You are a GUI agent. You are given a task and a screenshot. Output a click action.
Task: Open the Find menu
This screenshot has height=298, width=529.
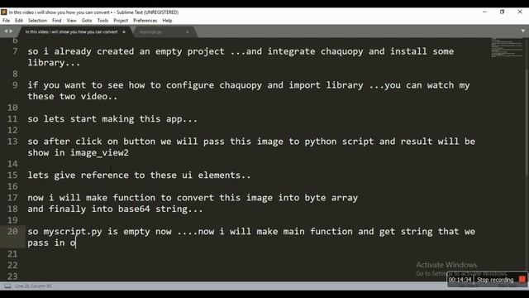(x=57, y=21)
